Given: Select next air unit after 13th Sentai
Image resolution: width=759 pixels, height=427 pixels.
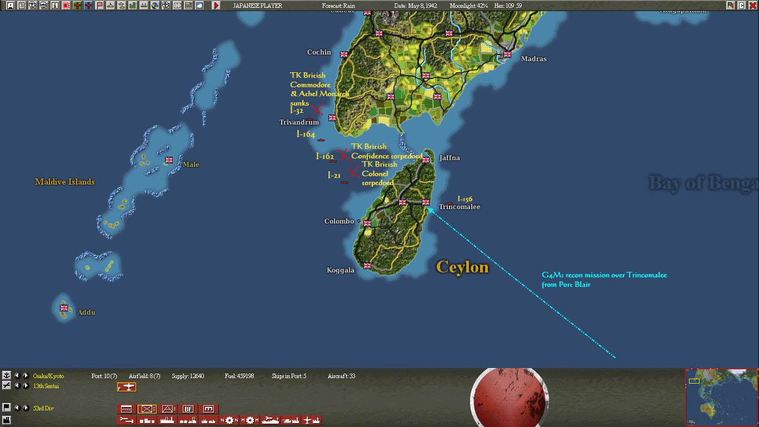Looking at the screenshot, I should coord(26,385).
